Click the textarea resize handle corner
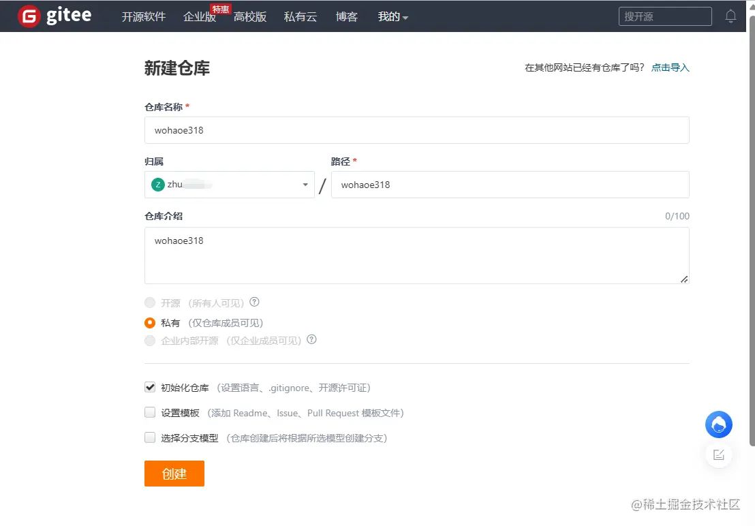The height and width of the screenshot is (526, 755). point(684,279)
